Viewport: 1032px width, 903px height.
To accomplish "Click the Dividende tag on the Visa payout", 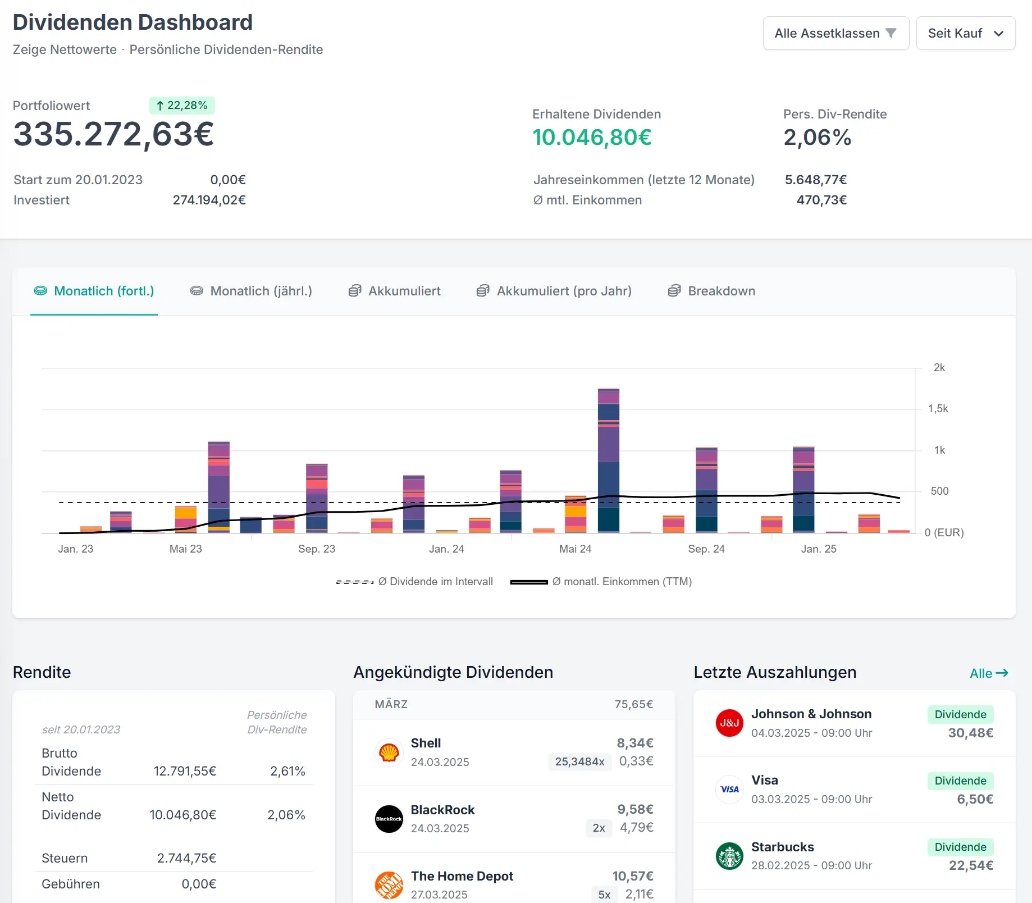I will pos(960,781).
